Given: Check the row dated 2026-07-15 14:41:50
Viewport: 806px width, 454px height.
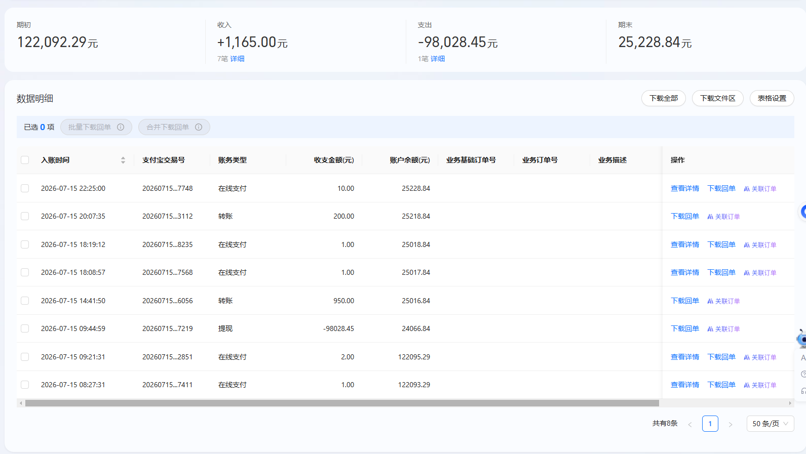Looking at the screenshot, I should [25, 301].
